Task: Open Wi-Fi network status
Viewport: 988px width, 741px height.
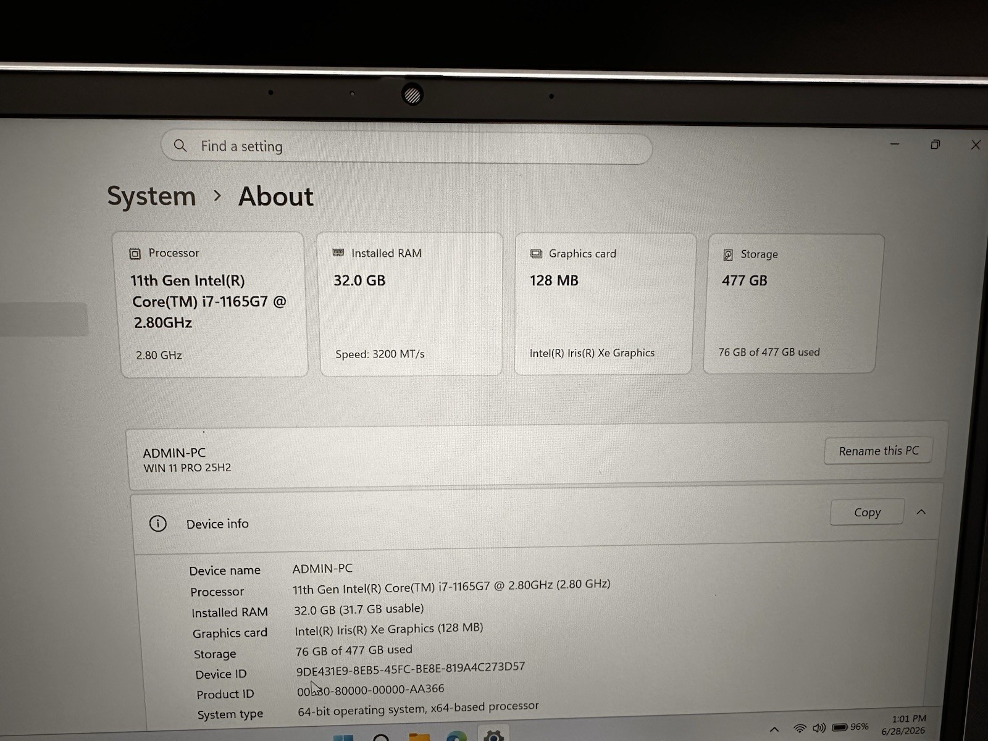Action: [800, 729]
